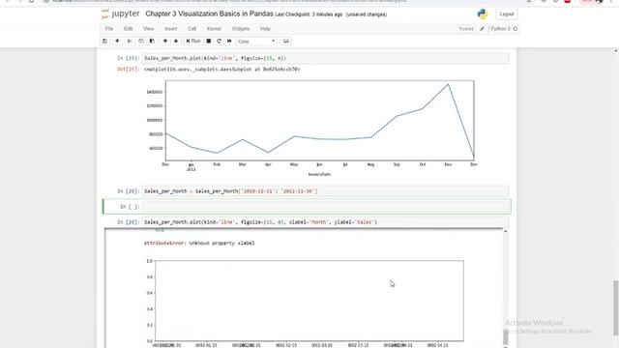Click the Jupyter logo
The width and height of the screenshot is (619, 348).
pyautogui.click(x=120, y=14)
